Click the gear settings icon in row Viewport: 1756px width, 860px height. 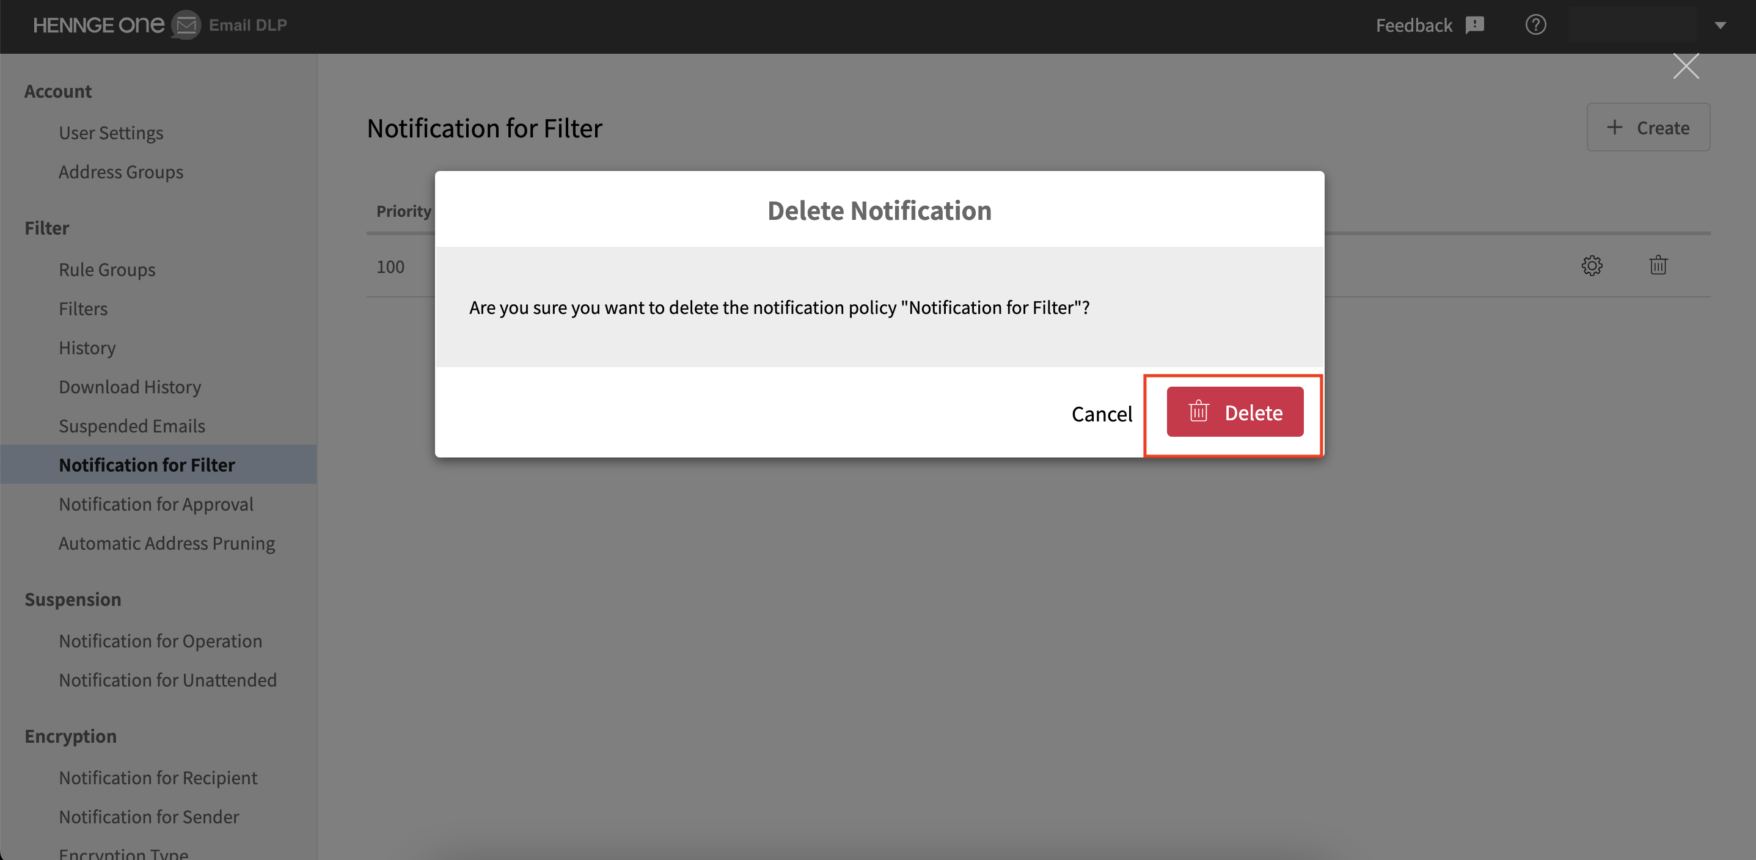(x=1592, y=266)
